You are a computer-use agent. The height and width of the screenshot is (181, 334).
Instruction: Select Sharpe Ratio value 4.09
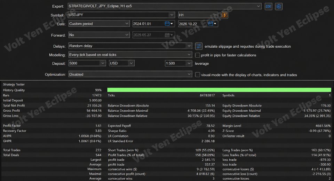point(211,131)
